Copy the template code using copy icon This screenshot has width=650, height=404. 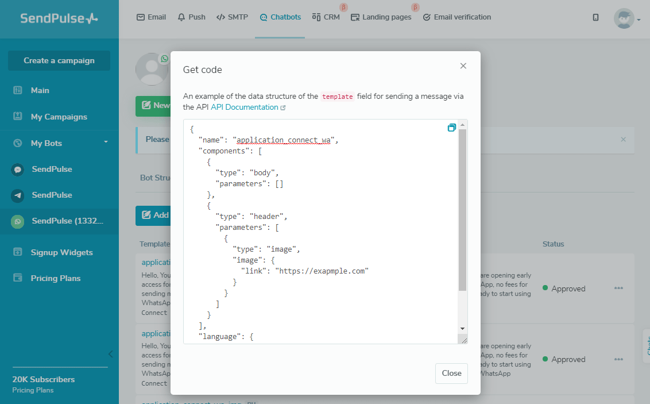(451, 128)
